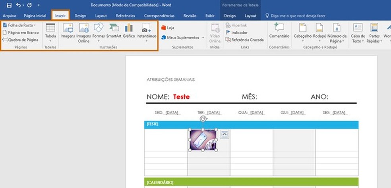Screen dimensions: 391x188
Task: Click the blue [TESTE] table header
Action: coord(252,125)
